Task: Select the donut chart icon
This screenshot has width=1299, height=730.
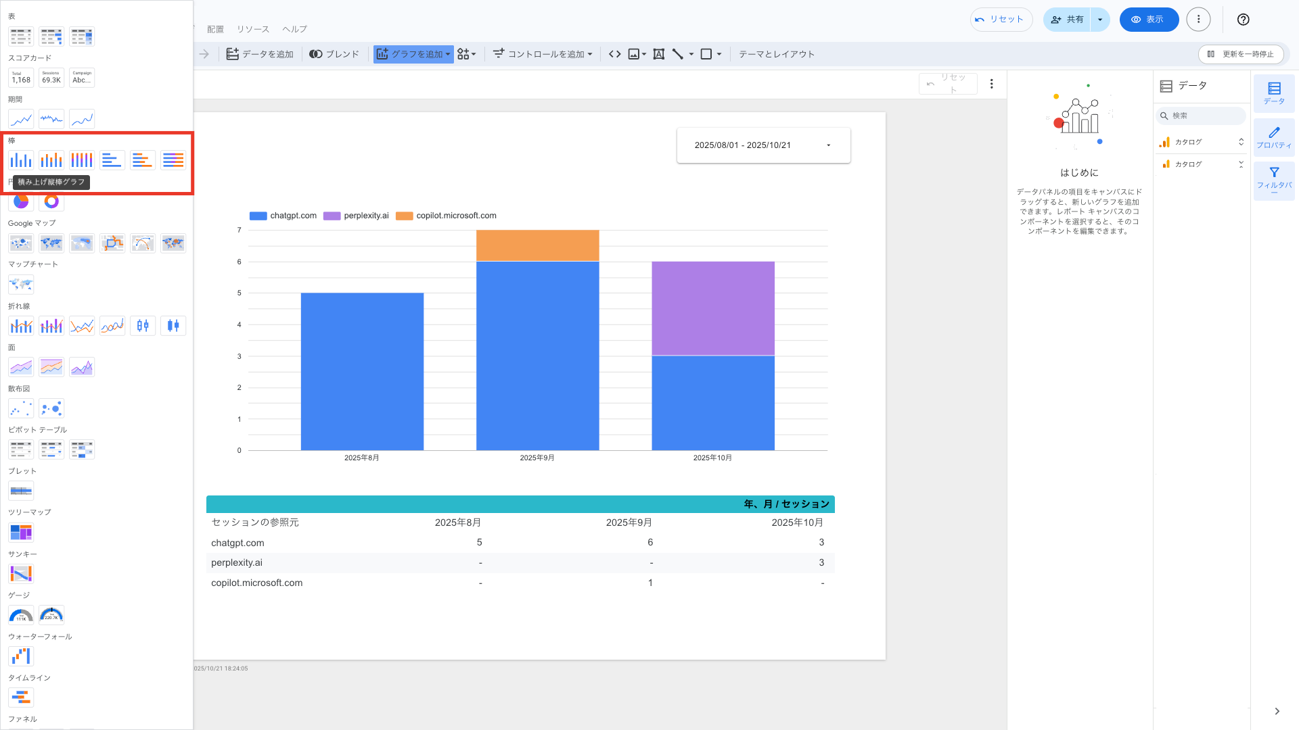Action: click(51, 201)
